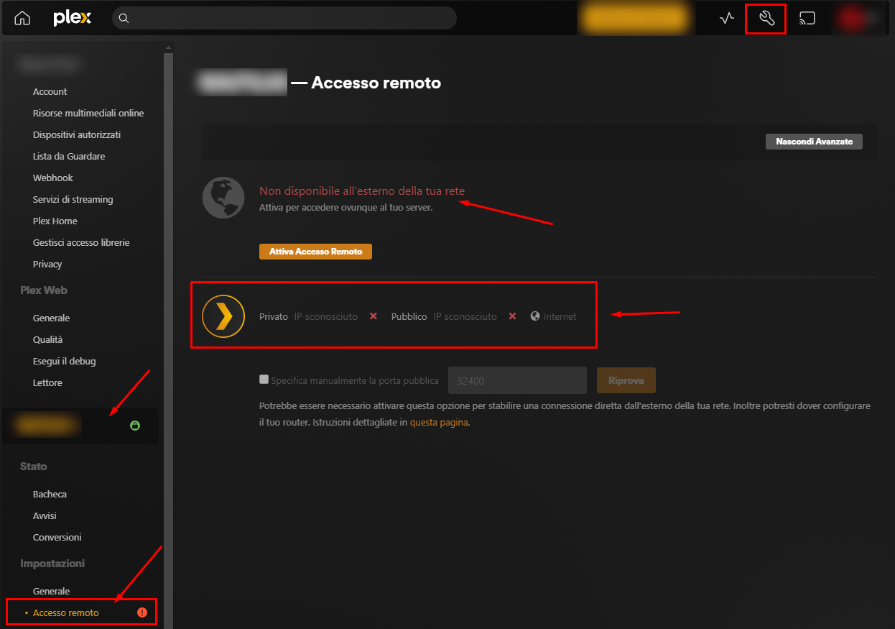Click the 'Stato' section header
The image size is (895, 629).
pos(34,467)
